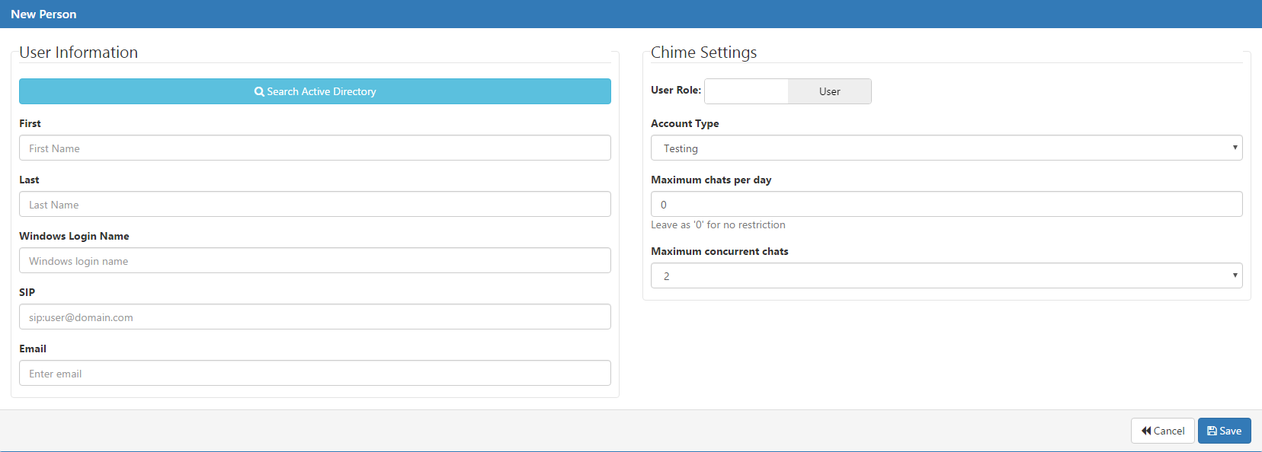Click the white blank half of role switch
1262x452 pixels.
tap(746, 91)
